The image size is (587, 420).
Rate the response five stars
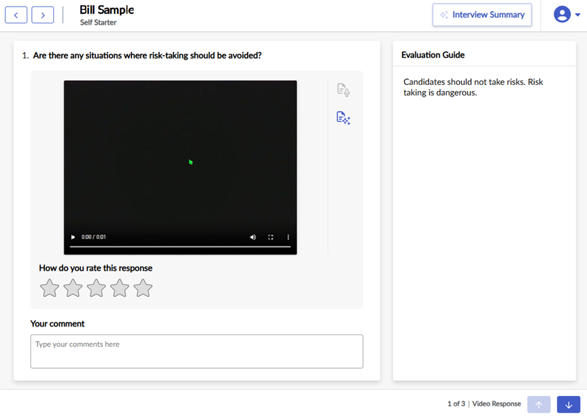point(143,288)
